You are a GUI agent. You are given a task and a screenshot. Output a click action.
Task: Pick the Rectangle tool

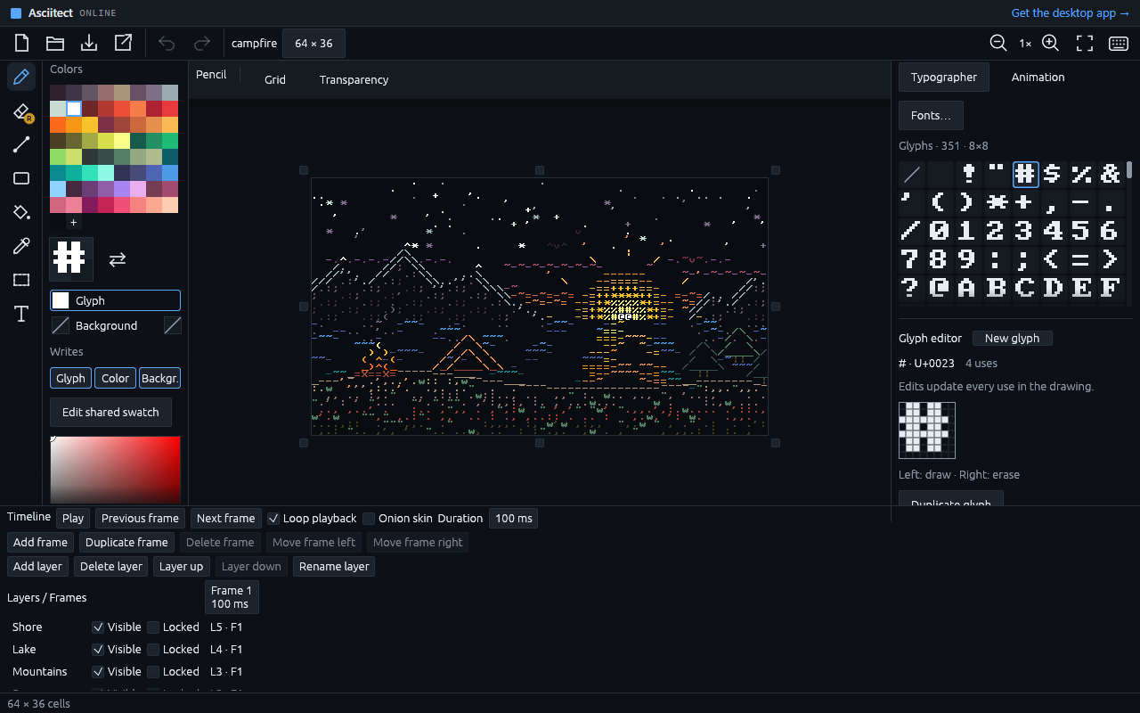[x=21, y=178]
